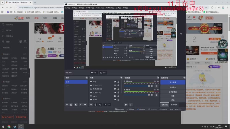Viewport: 230px width, 129px height.
Task: Open the 视图(V) menu in OBS
Action: [x=81, y=8]
